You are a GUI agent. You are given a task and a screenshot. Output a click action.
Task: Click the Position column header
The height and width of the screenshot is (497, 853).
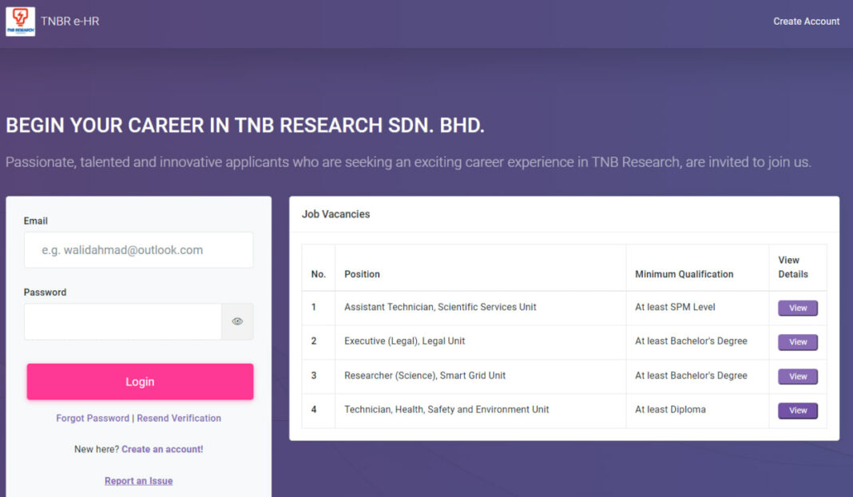point(362,274)
